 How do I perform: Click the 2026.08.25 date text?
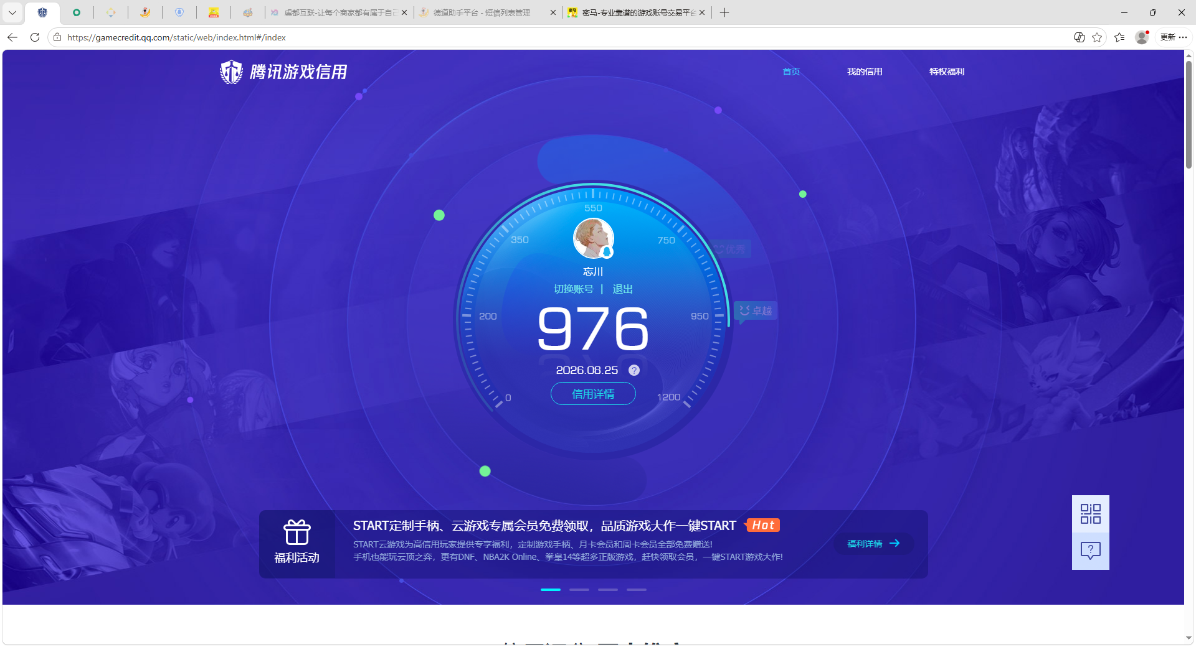coord(587,370)
